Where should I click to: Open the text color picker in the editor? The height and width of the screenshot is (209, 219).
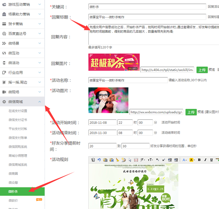[184, 160]
